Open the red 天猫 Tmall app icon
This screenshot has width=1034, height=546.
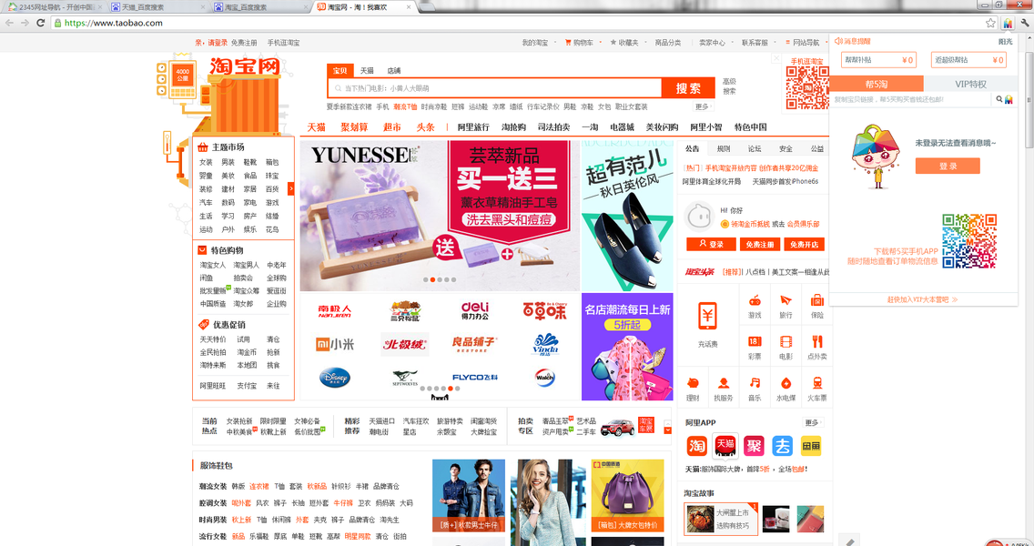[725, 447]
